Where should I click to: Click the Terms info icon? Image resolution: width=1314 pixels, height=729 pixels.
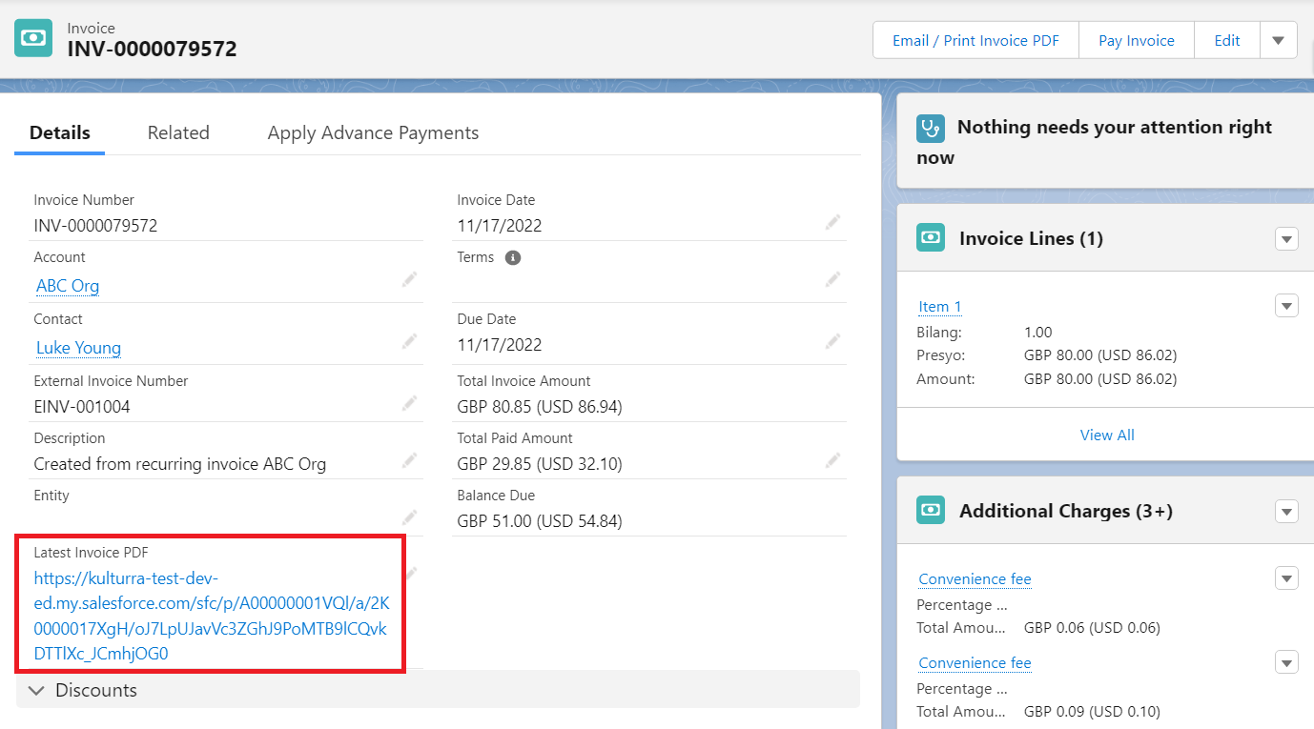click(x=513, y=257)
